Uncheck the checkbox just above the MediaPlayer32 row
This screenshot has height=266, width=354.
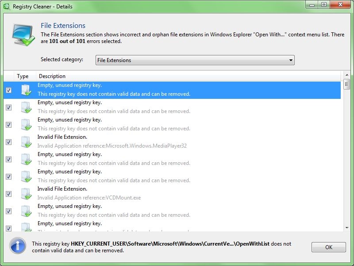[x=8, y=125]
